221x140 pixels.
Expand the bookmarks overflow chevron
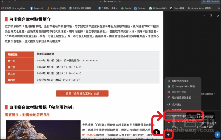[219, 8]
